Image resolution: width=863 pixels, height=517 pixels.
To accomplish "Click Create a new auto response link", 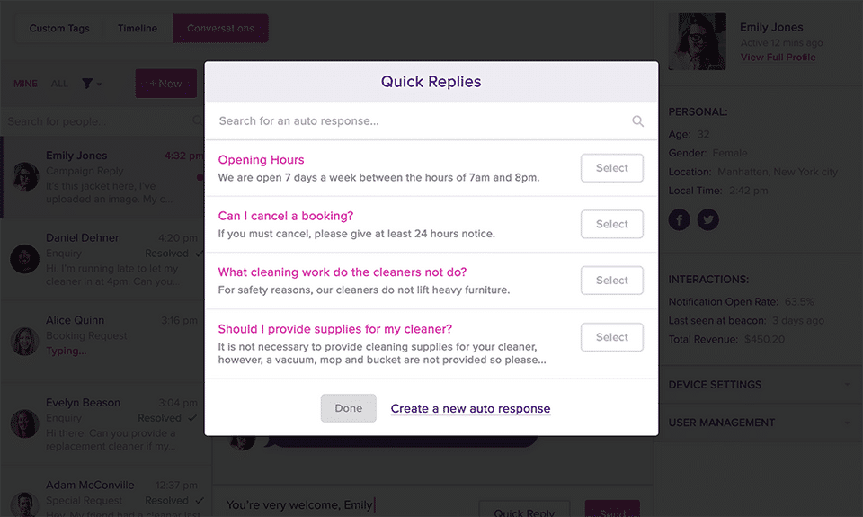I will pyautogui.click(x=470, y=408).
